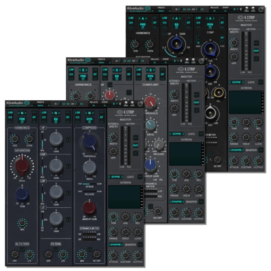Screen dimensions: 271x271
Task: Click Redo icon in back A-model window
Action: tap(253, 9)
